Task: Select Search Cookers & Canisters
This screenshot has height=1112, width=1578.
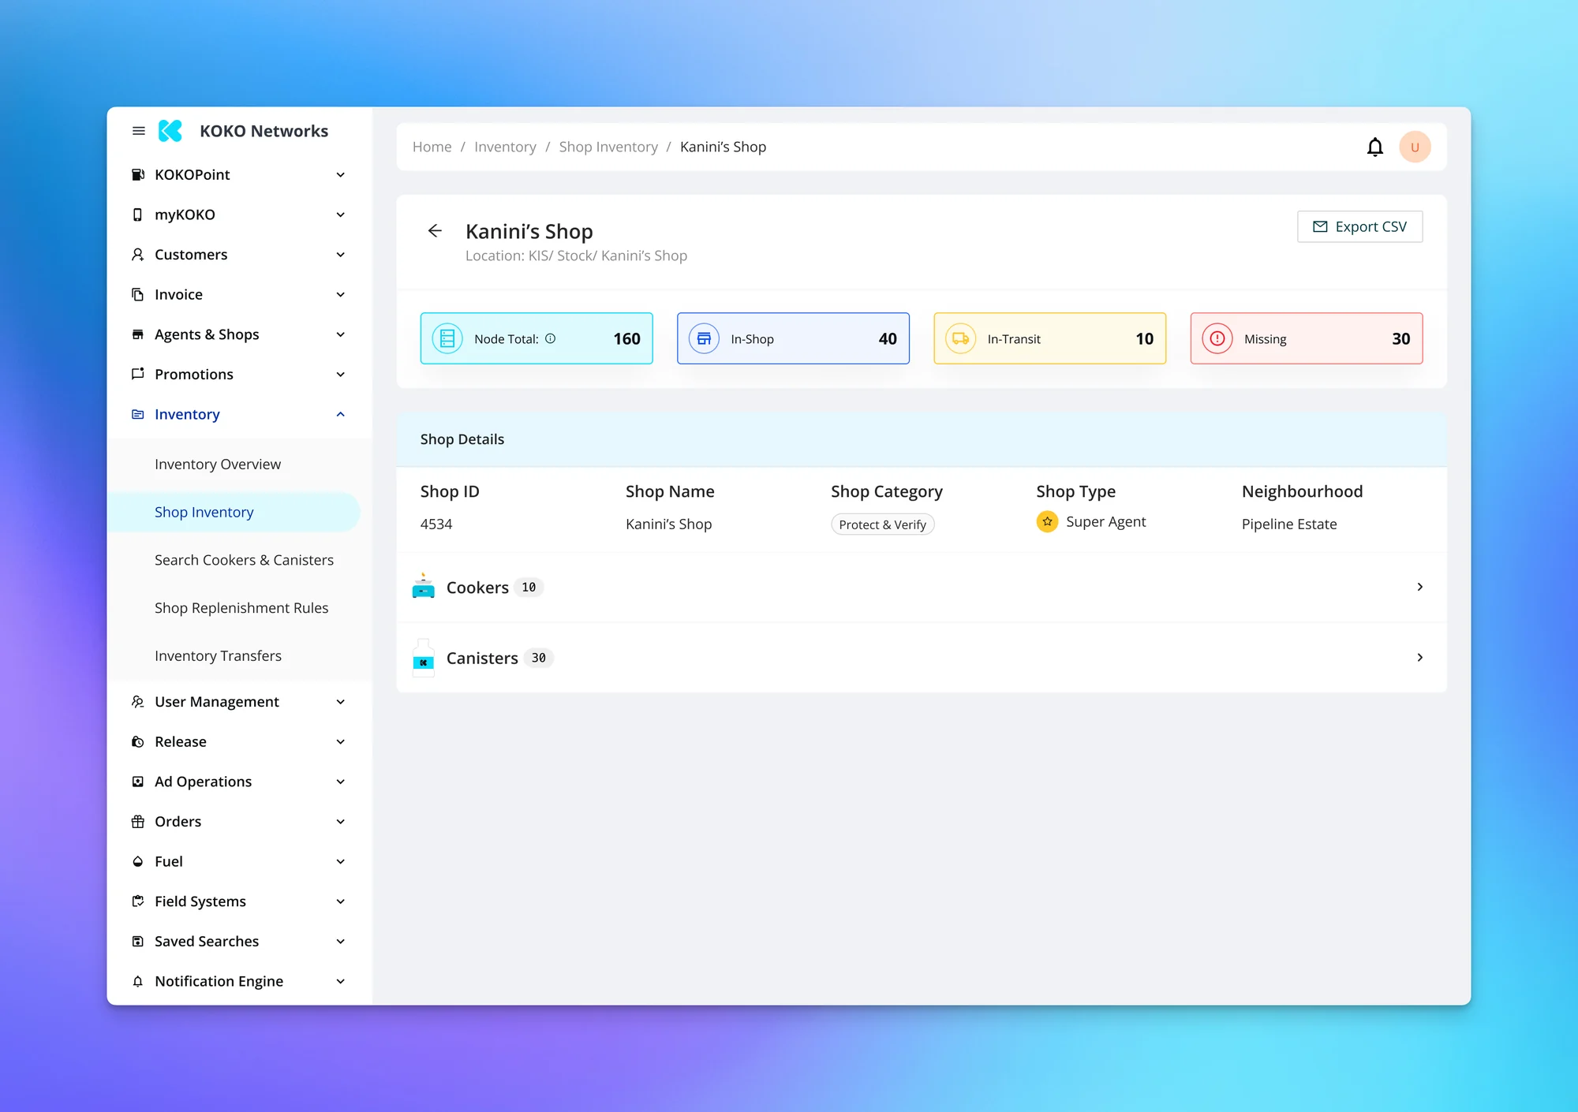Action: [x=244, y=560]
